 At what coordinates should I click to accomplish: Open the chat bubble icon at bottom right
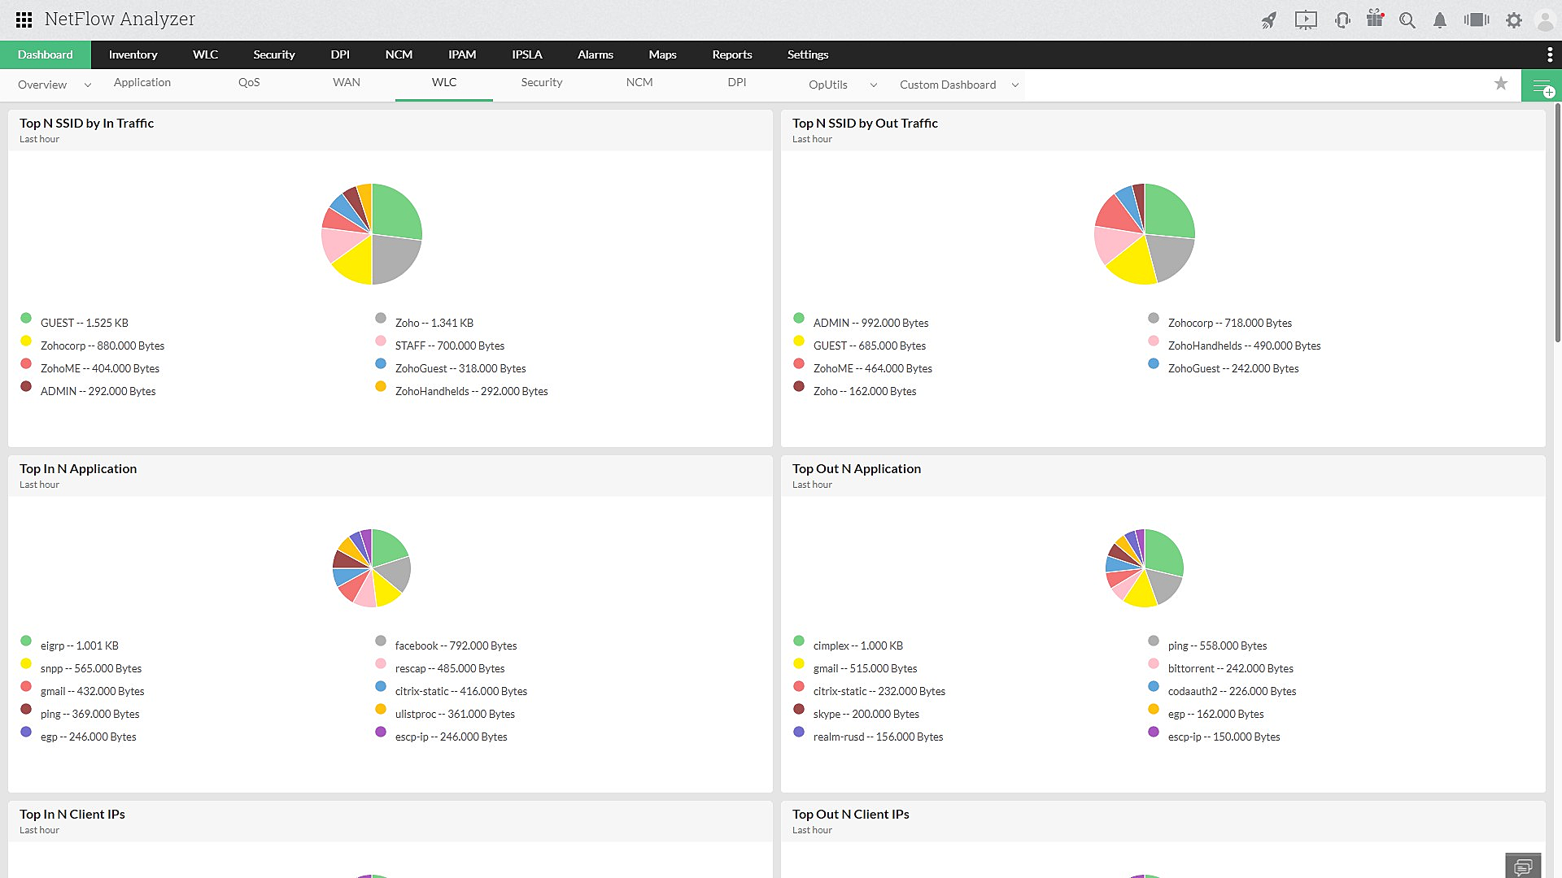1523,867
